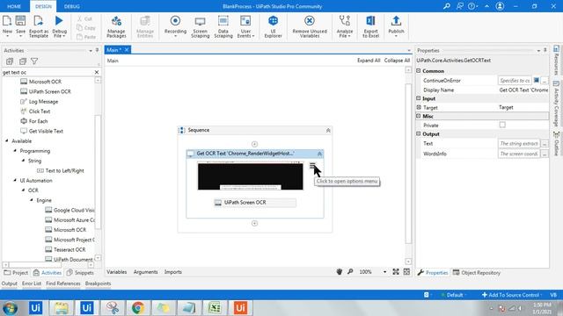Screen dimensions: 563x316
Task: Open Excel from the taskbar
Action: pos(215,308)
